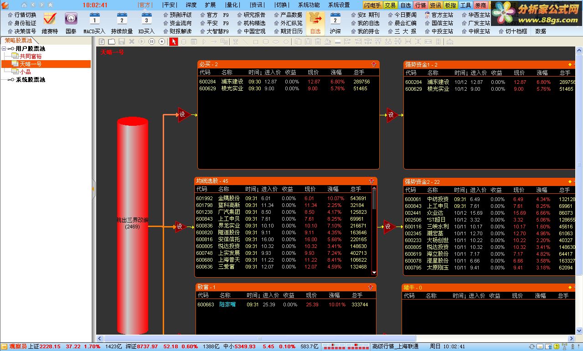Select 共同富裕 in the stock pool tree
The width and height of the screenshot is (583, 351).
coord(31,56)
